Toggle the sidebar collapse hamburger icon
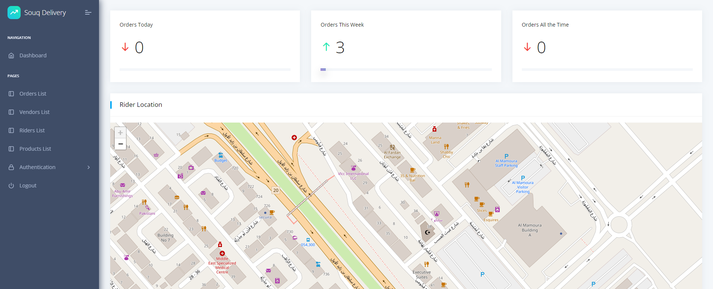713x289 pixels. [88, 12]
